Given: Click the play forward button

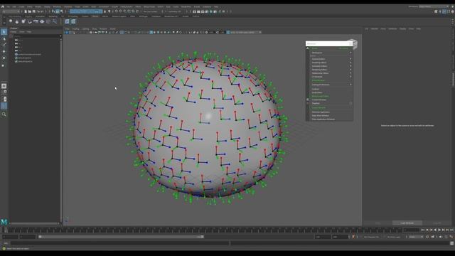Looking at the screenshot, I should [x=439, y=230].
